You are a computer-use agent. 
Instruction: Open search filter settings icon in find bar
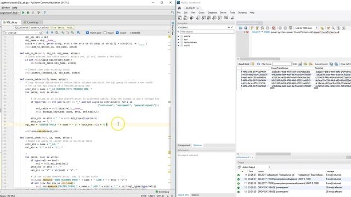click(78, 33)
